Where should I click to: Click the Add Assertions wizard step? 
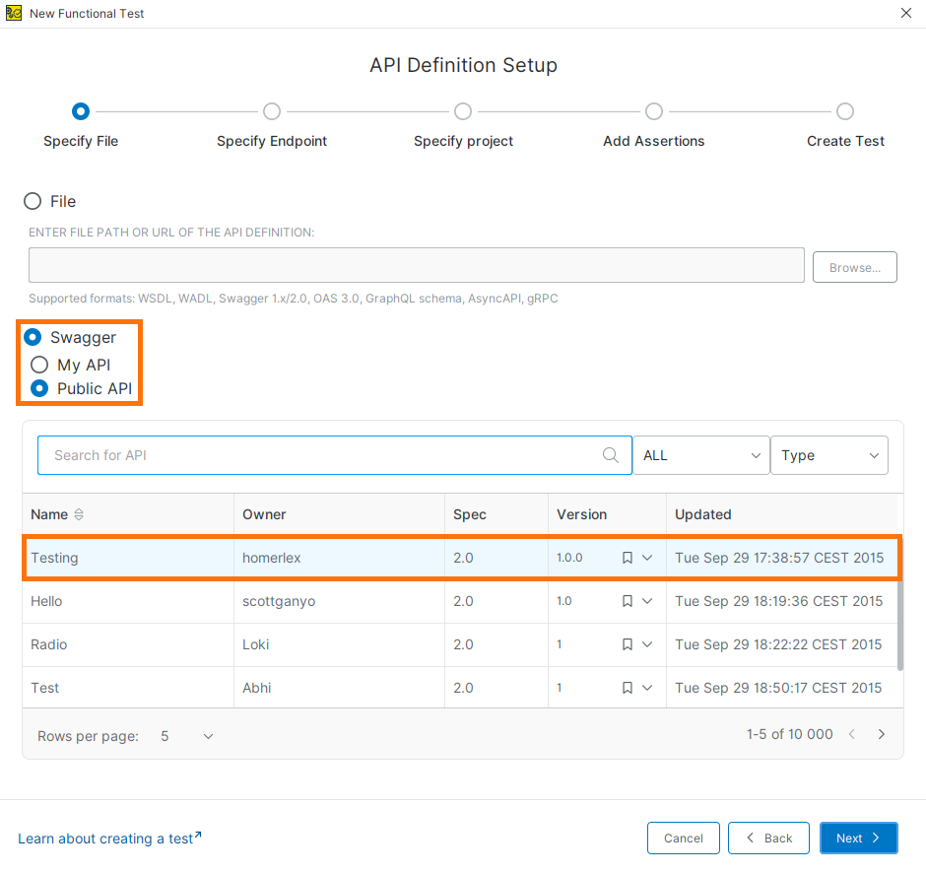tap(654, 111)
